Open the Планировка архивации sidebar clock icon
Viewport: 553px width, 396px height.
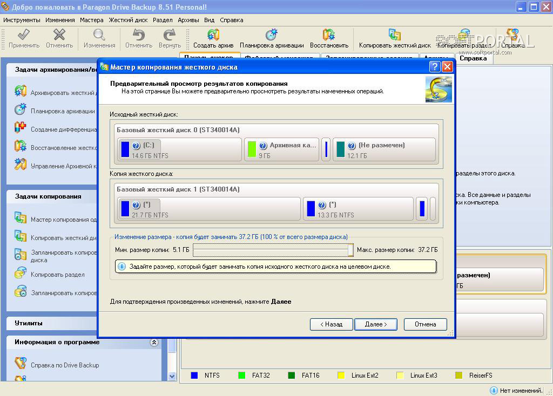21,109
